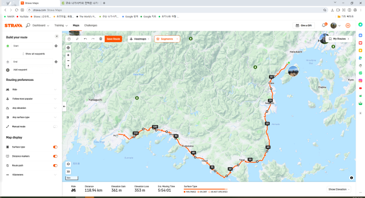Go to Challenges
The height and width of the screenshot is (198, 365).
[x=90, y=25]
